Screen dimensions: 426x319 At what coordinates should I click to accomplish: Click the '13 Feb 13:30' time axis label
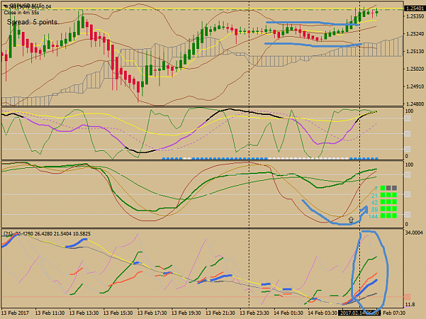[x=84, y=313]
